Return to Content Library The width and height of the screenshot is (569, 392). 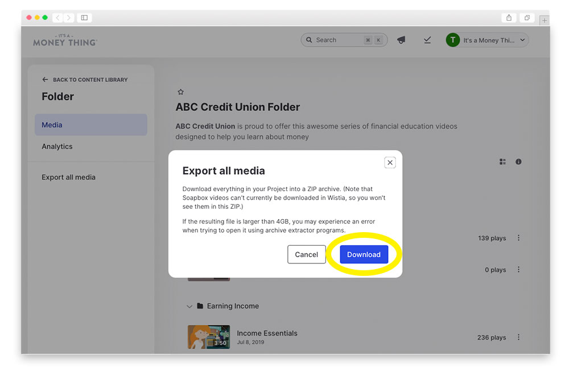85,80
